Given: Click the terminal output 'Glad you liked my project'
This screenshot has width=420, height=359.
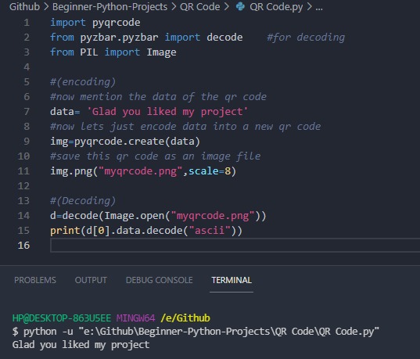Looking at the screenshot, I should (81, 345).
